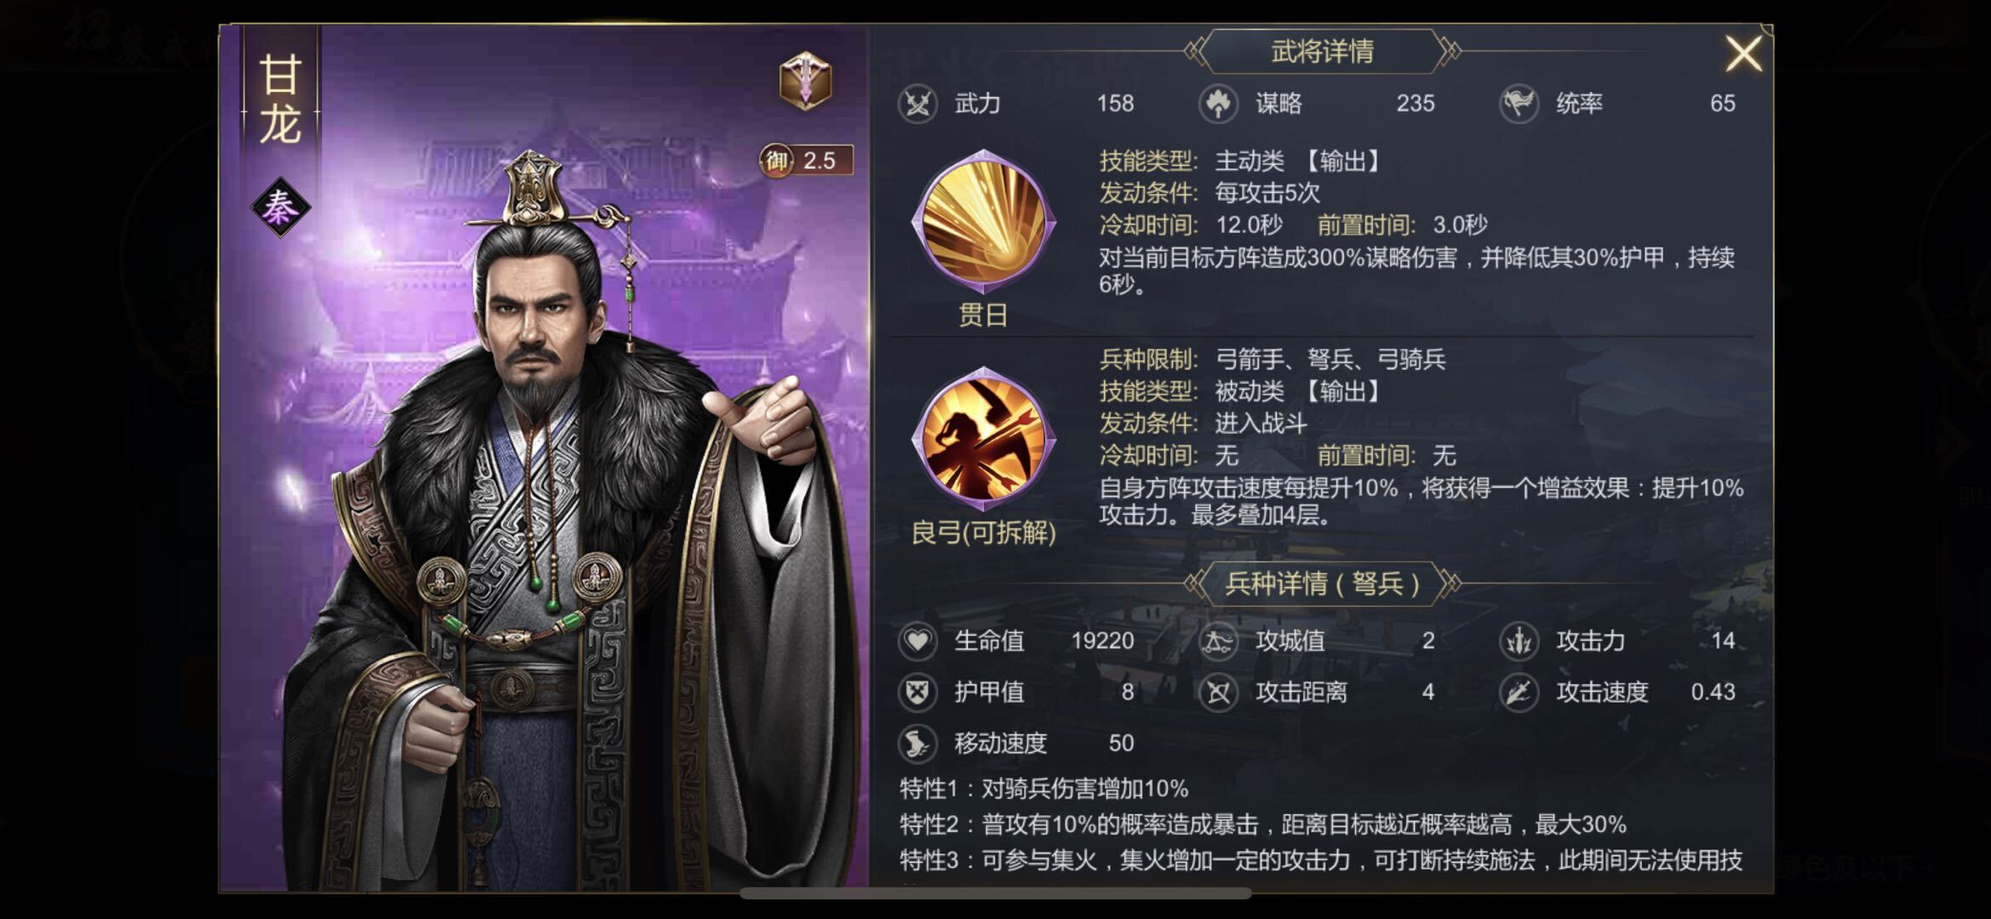Close the 武将详情 general details panel

click(1742, 54)
